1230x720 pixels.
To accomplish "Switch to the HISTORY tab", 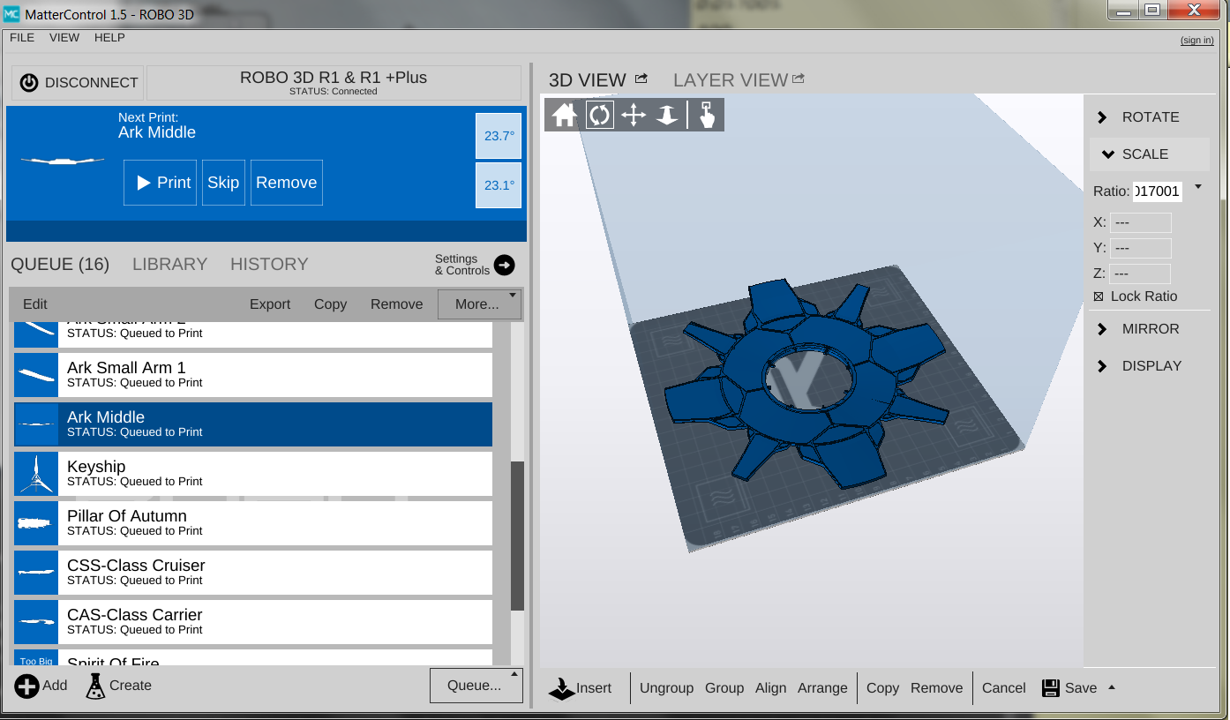I will [x=269, y=265].
